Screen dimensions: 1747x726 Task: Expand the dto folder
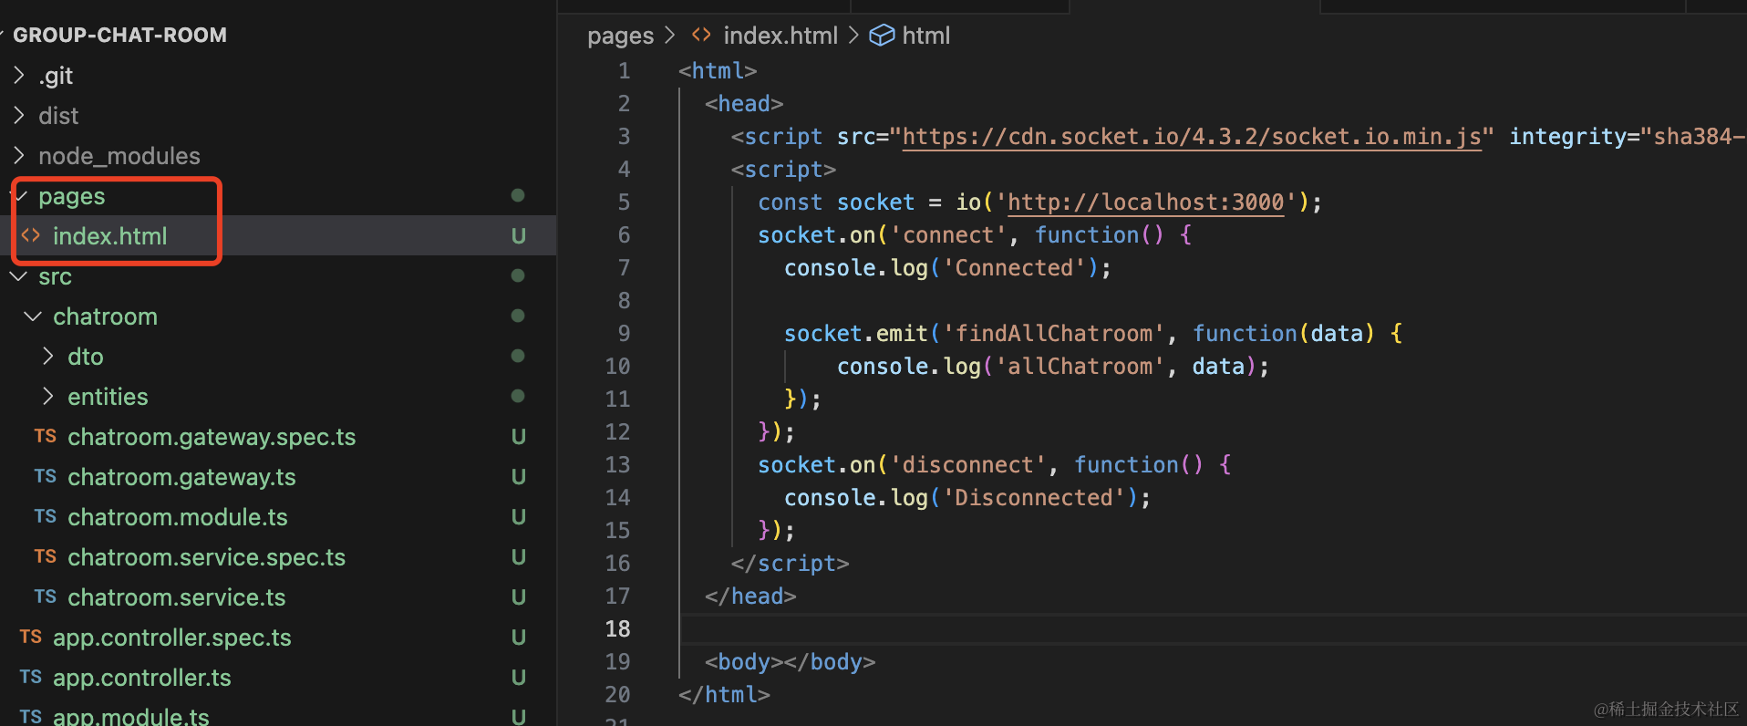click(48, 357)
